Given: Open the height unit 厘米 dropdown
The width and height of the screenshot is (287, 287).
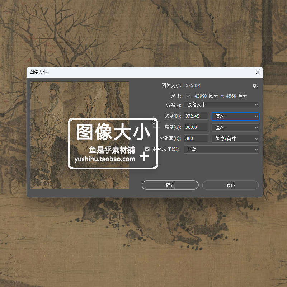Looking at the screenshot, I should point(235,128).
